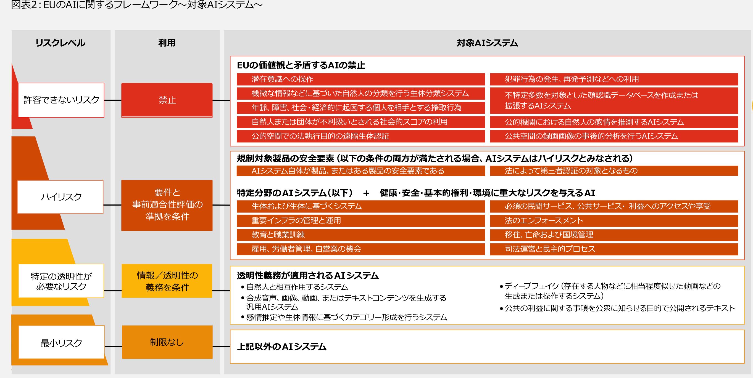Viewport: 753px width, 378px height.
Task: Select the bullet about 公共の利益に関する事項
Action: point(617,308)
